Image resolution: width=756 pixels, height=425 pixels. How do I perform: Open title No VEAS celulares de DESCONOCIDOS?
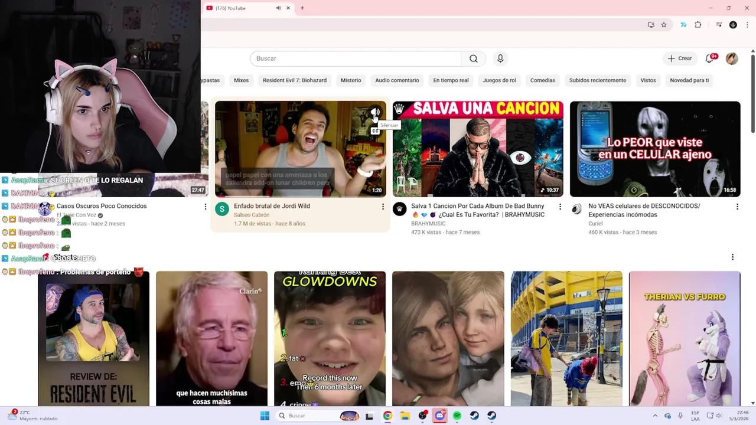tap(644, 210)
